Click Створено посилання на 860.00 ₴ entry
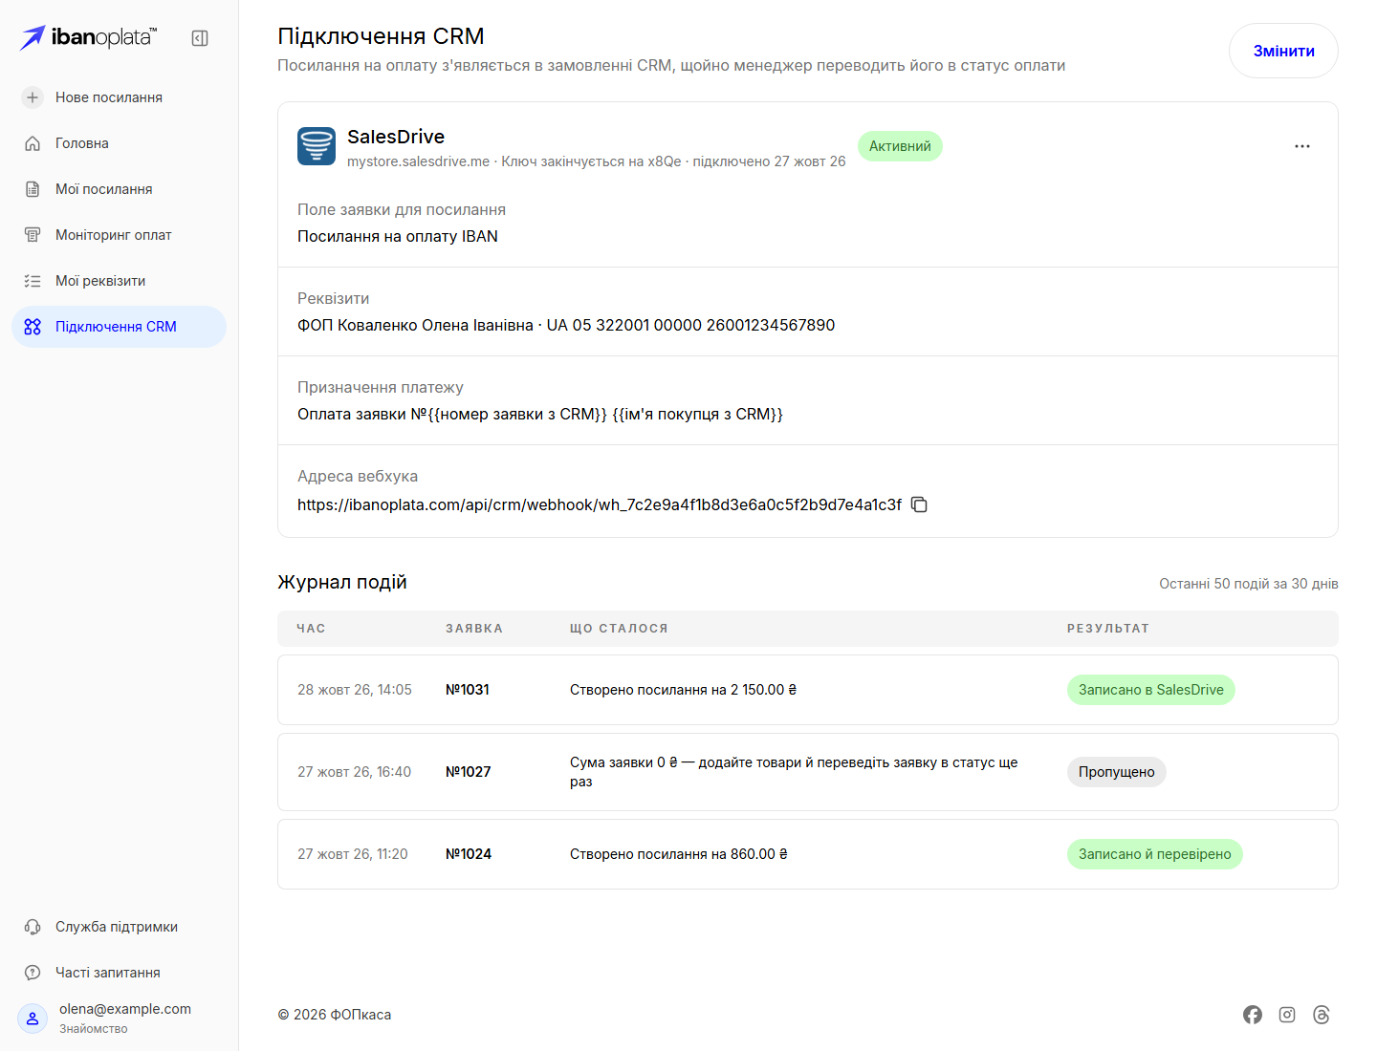Screen dimensions: 1377x1051 click(679, 854)
